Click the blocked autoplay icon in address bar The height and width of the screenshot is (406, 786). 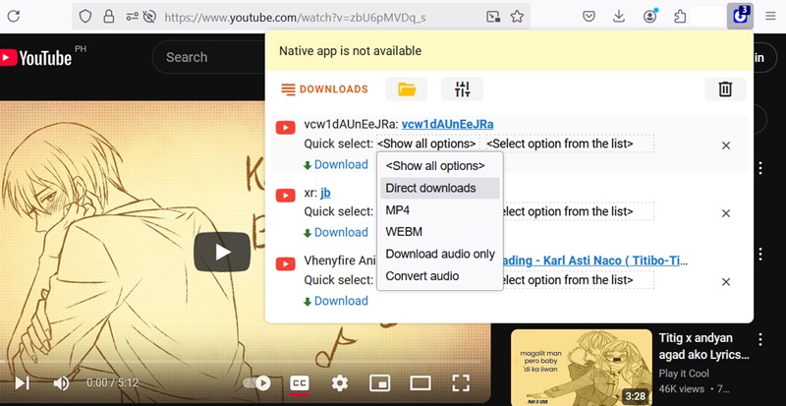click(149, 17)
